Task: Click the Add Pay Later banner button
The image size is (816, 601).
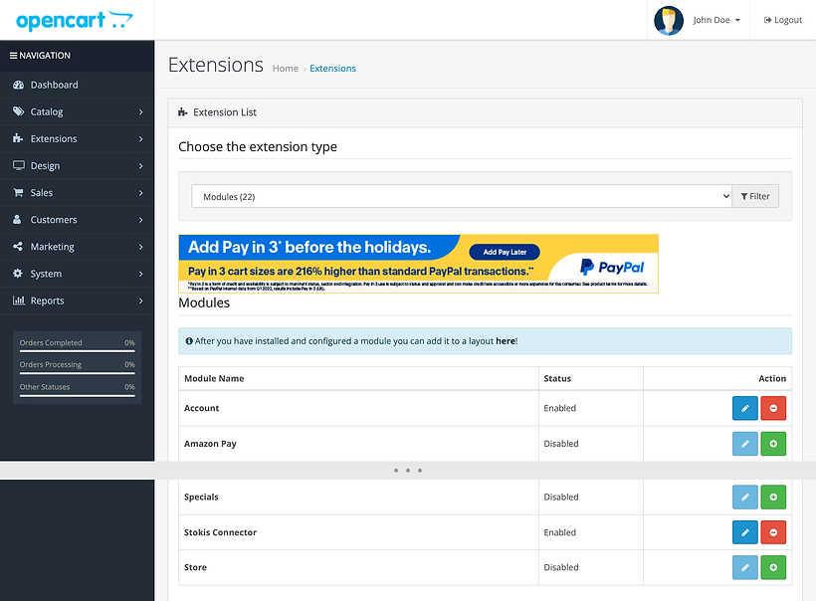Action: [x=505, y=252]
